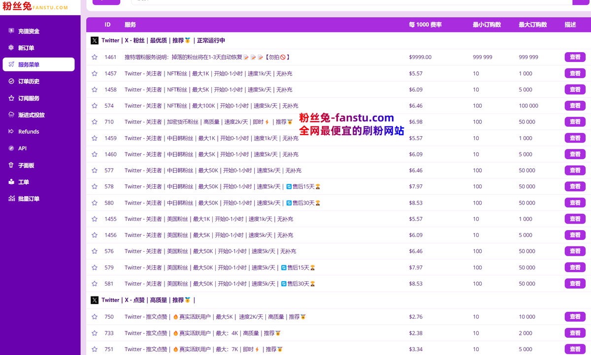Click the star icon for service 574
The height and width of the screenshot is (355, 591).
click(95, 106)
